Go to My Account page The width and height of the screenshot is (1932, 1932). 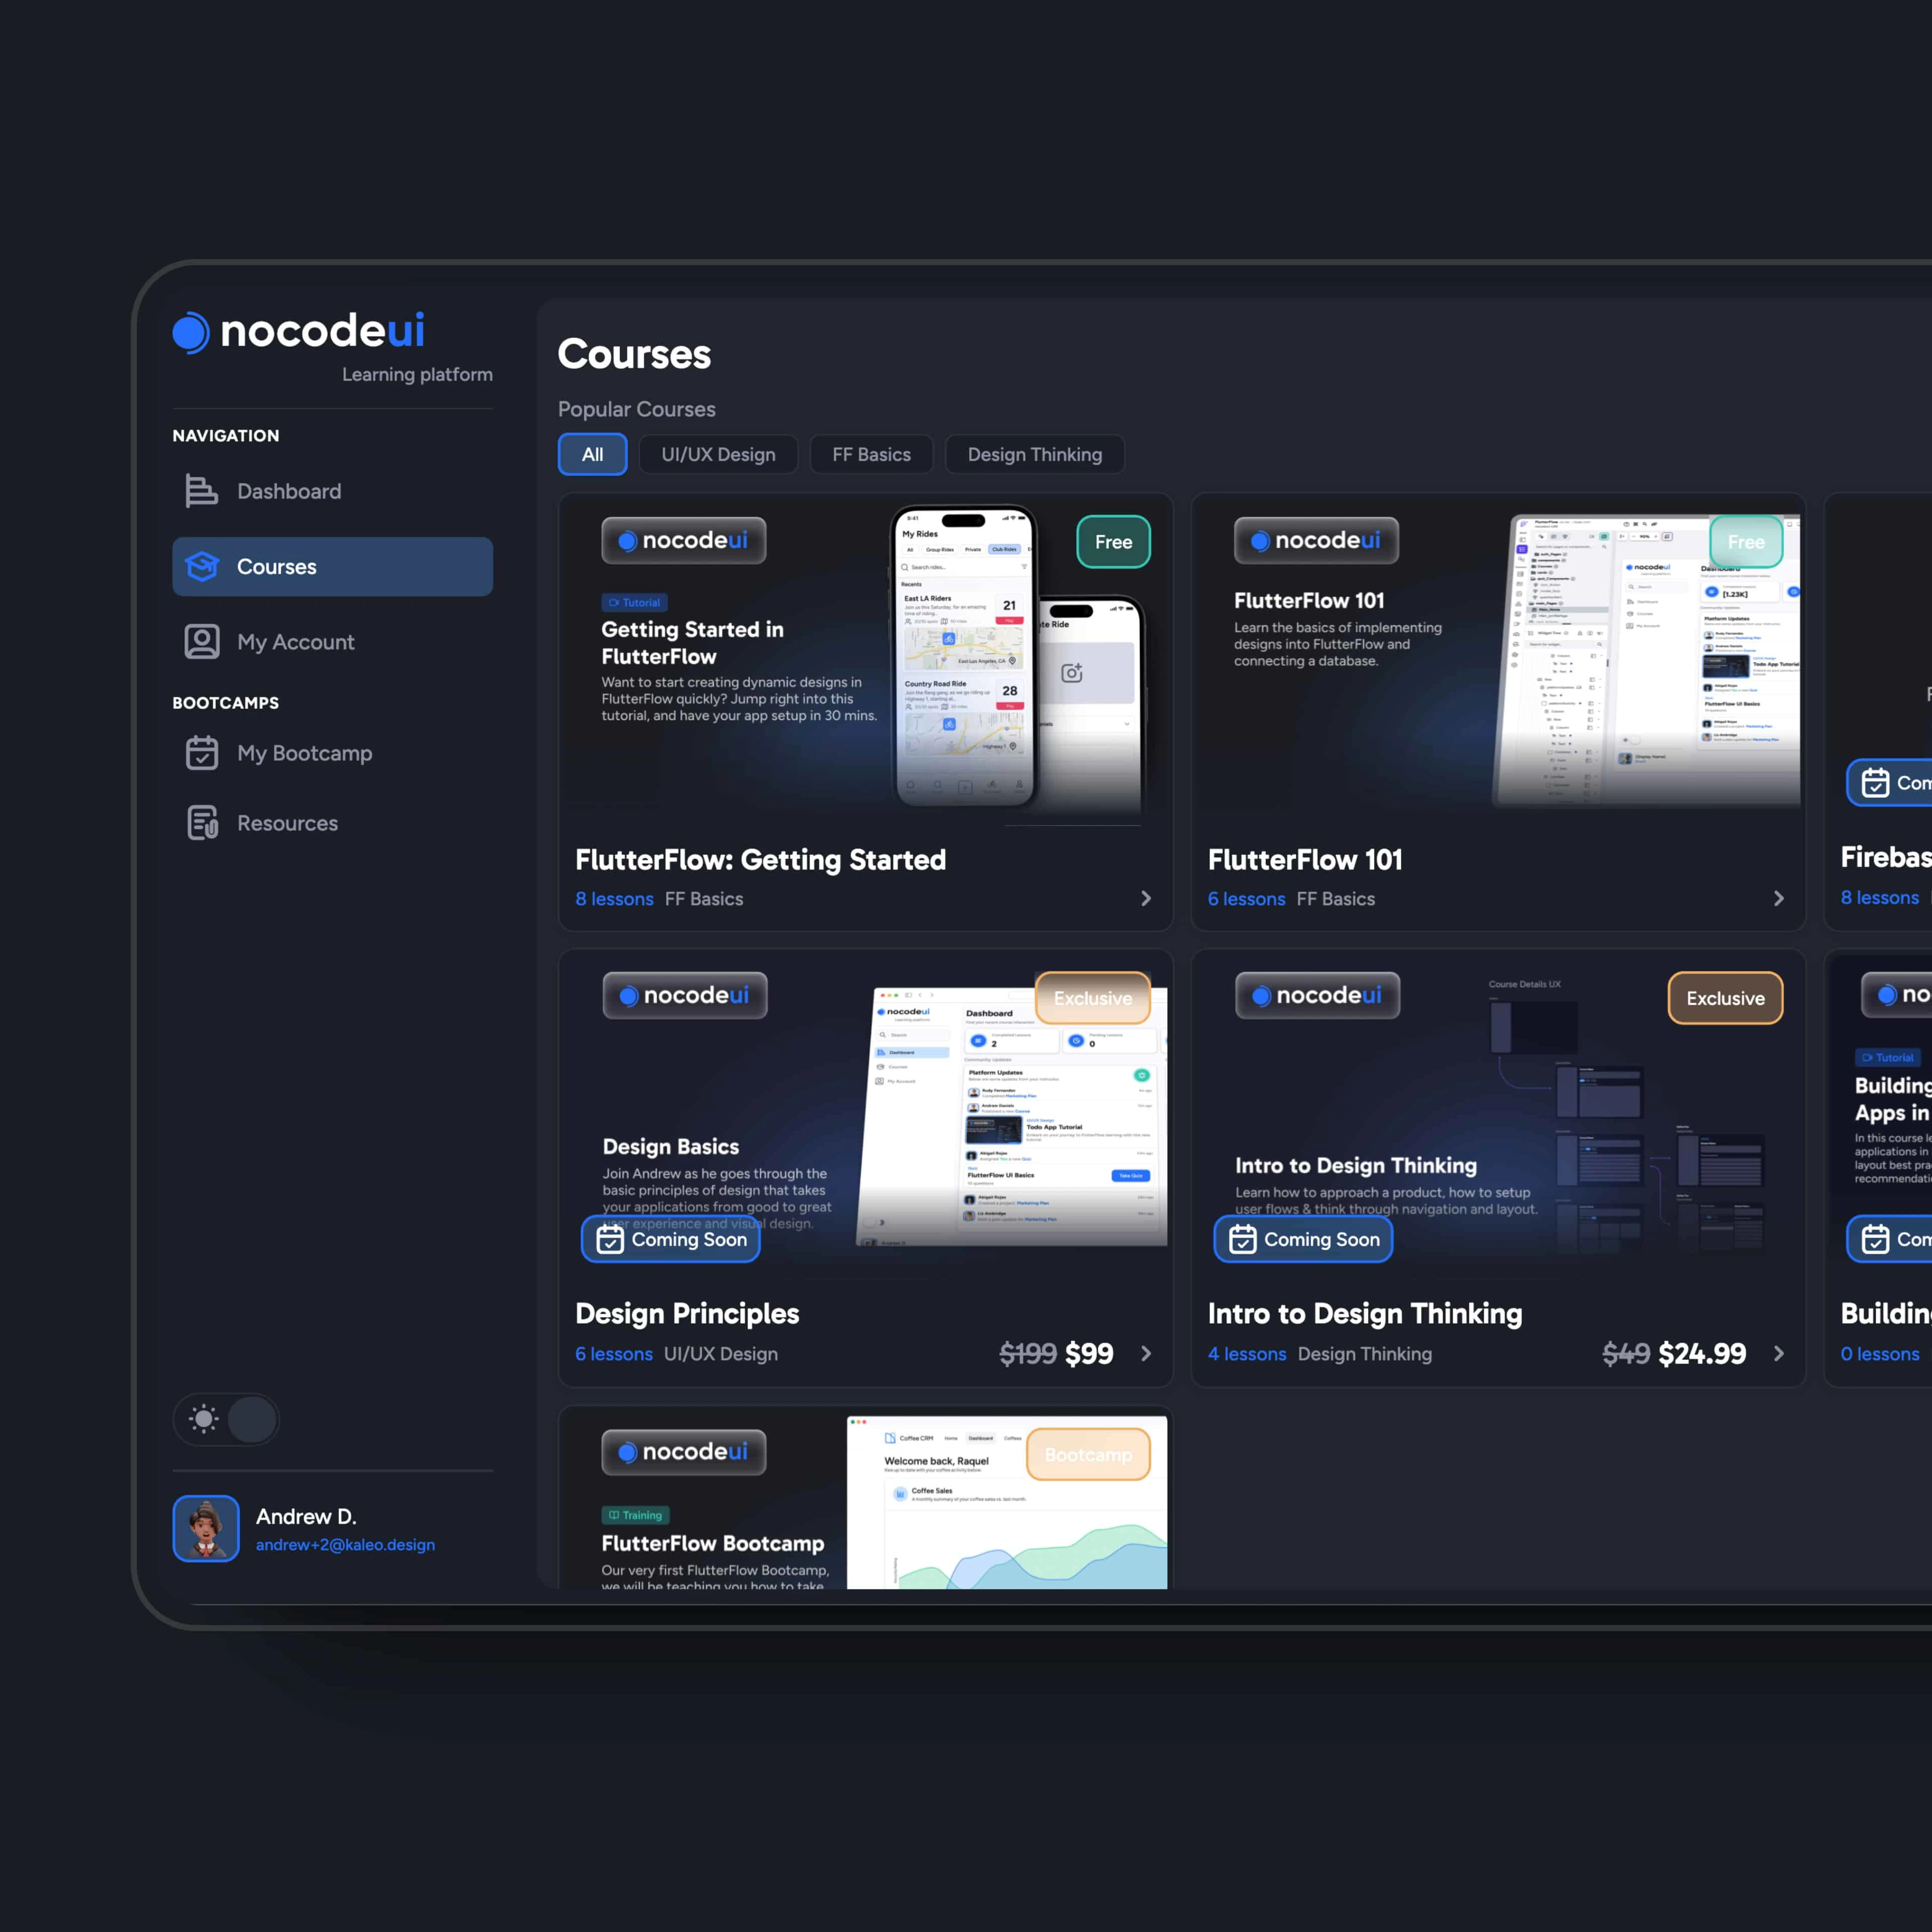(x=332, y=642)
